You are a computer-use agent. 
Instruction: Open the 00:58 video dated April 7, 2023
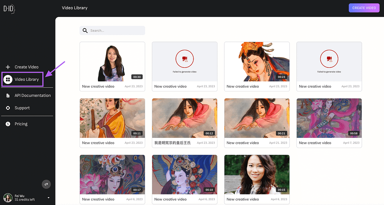point(329,118)
